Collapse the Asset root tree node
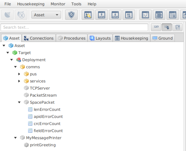 [x=4, y=46]
